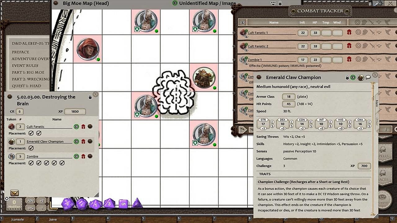Click the lock icon in the map window header
397x223 pixels.
pos(280,3)
